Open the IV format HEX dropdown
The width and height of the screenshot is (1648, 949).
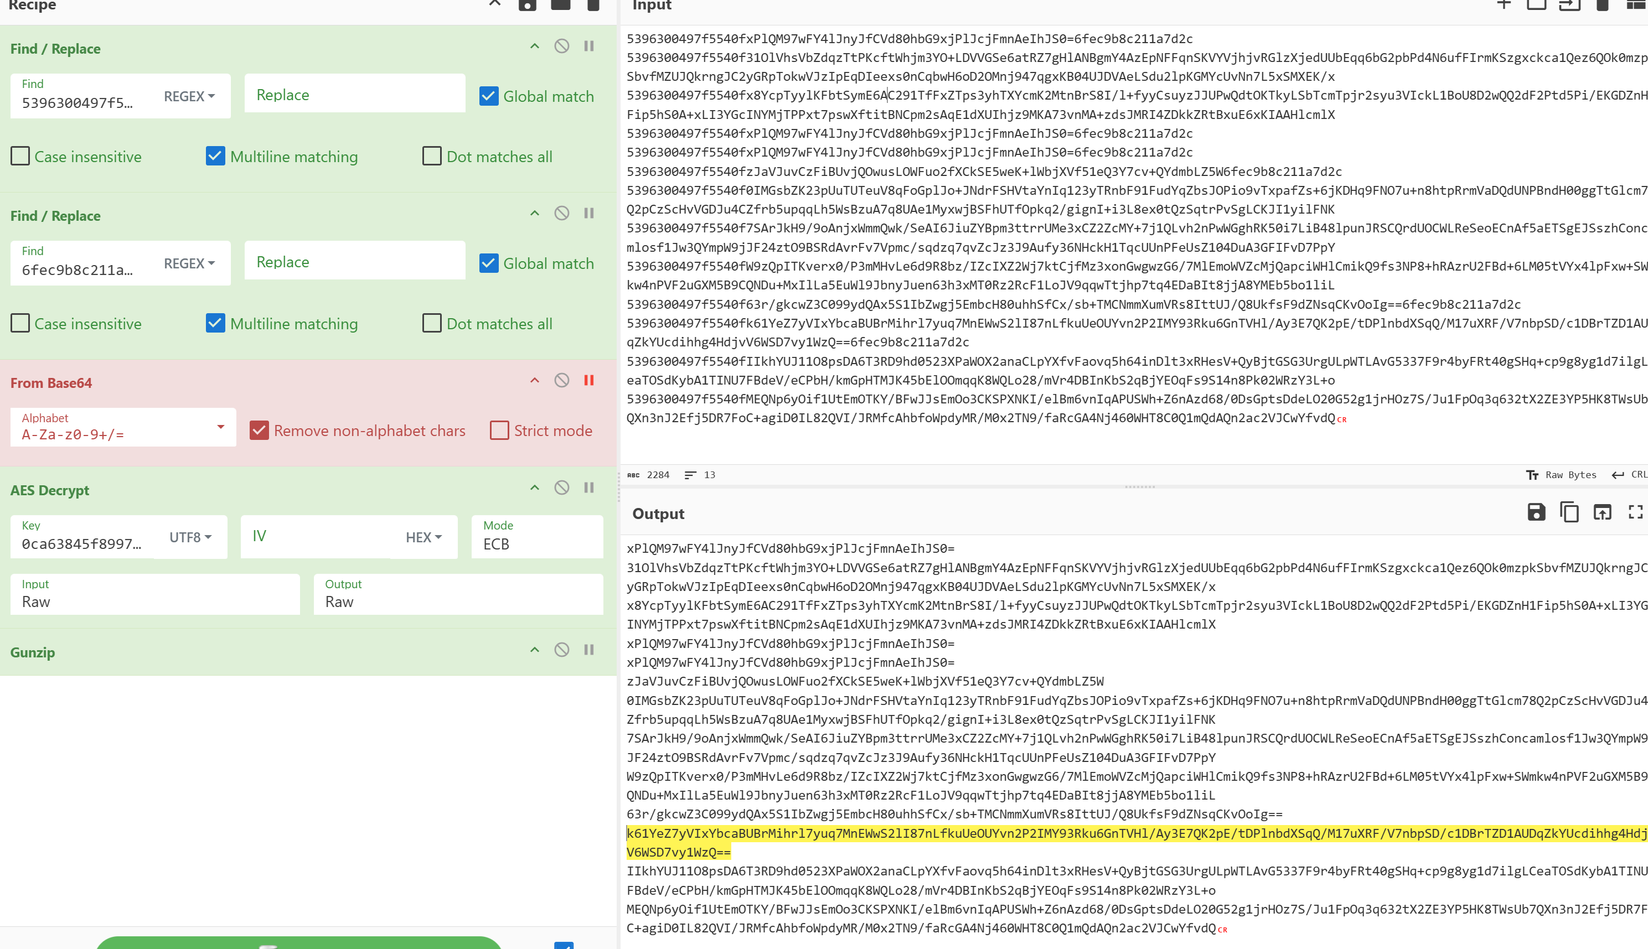423,537
